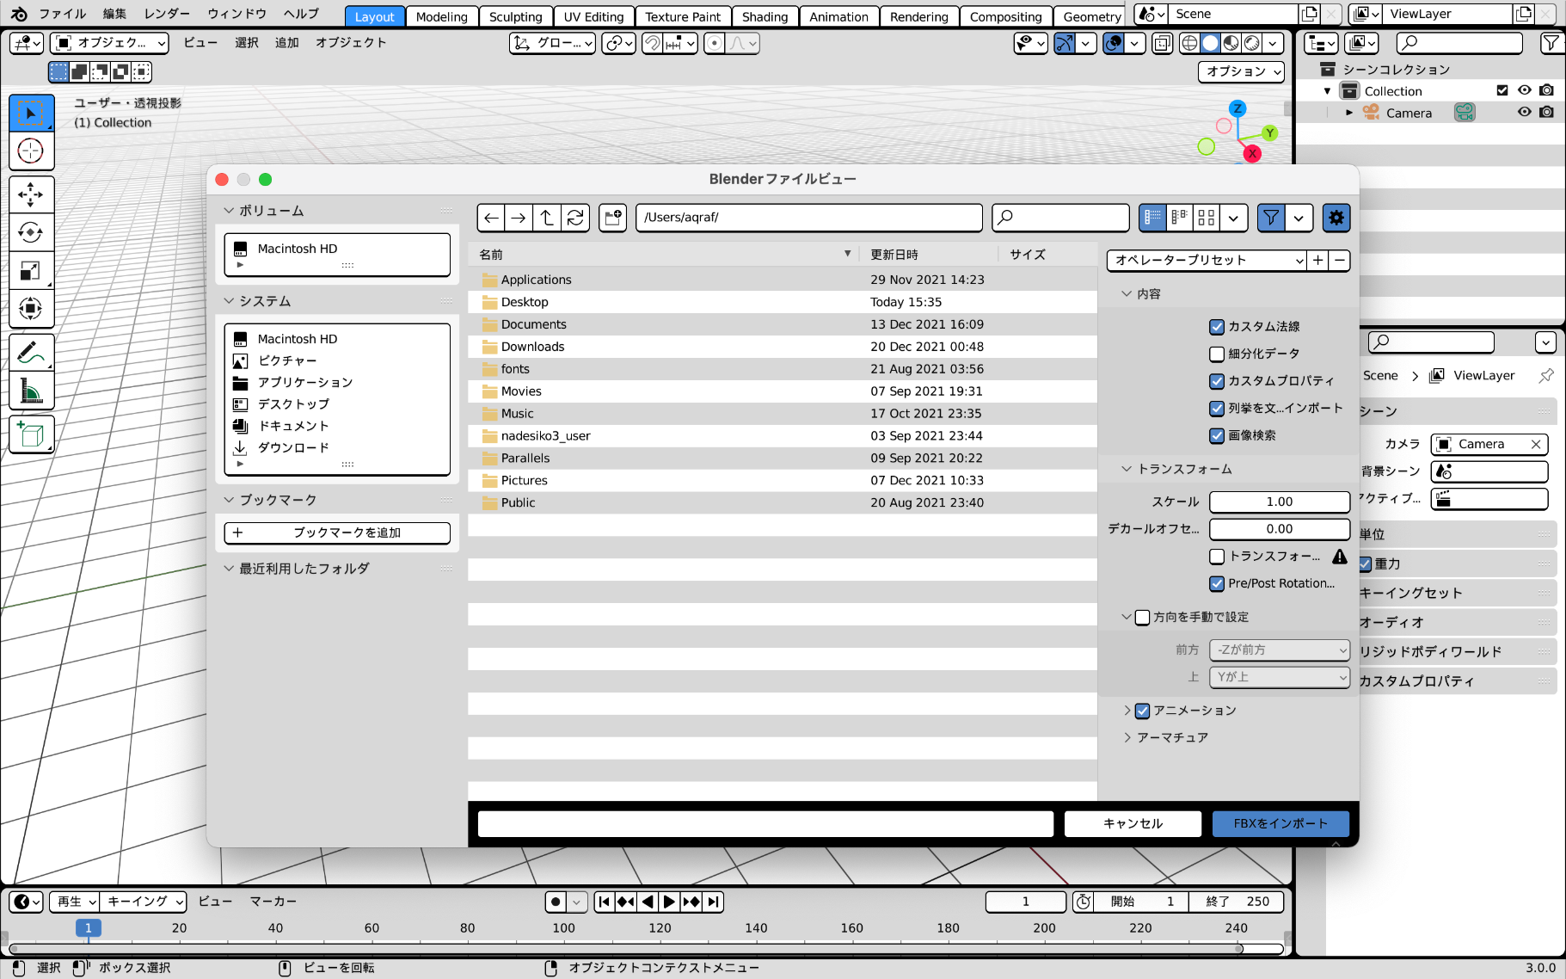Pick the Measure tool
The width and height of the screenshot is (1566, 979).
point(31,391)
